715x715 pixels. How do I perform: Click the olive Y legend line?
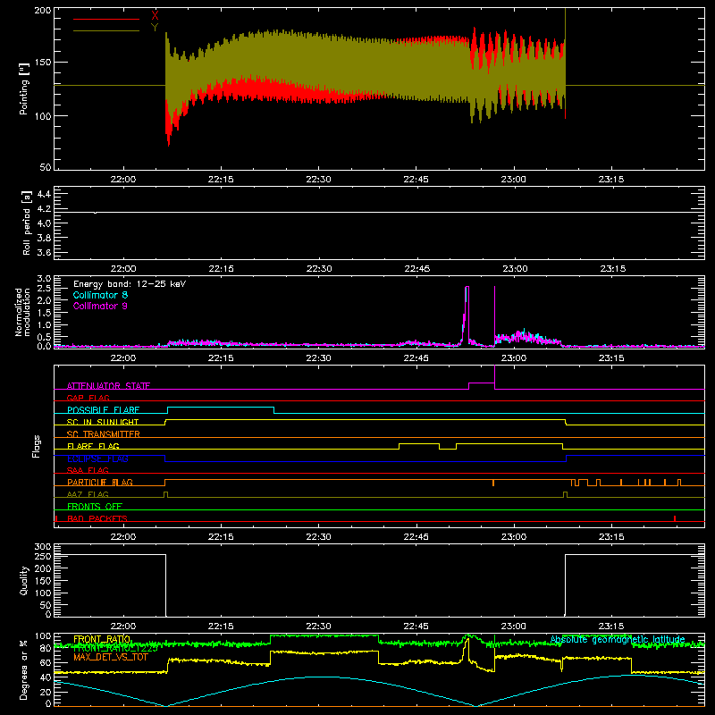tap(106, 31)
